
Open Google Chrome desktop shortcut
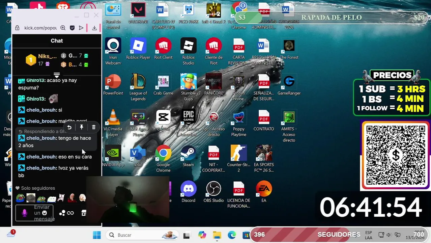[163, 159]
